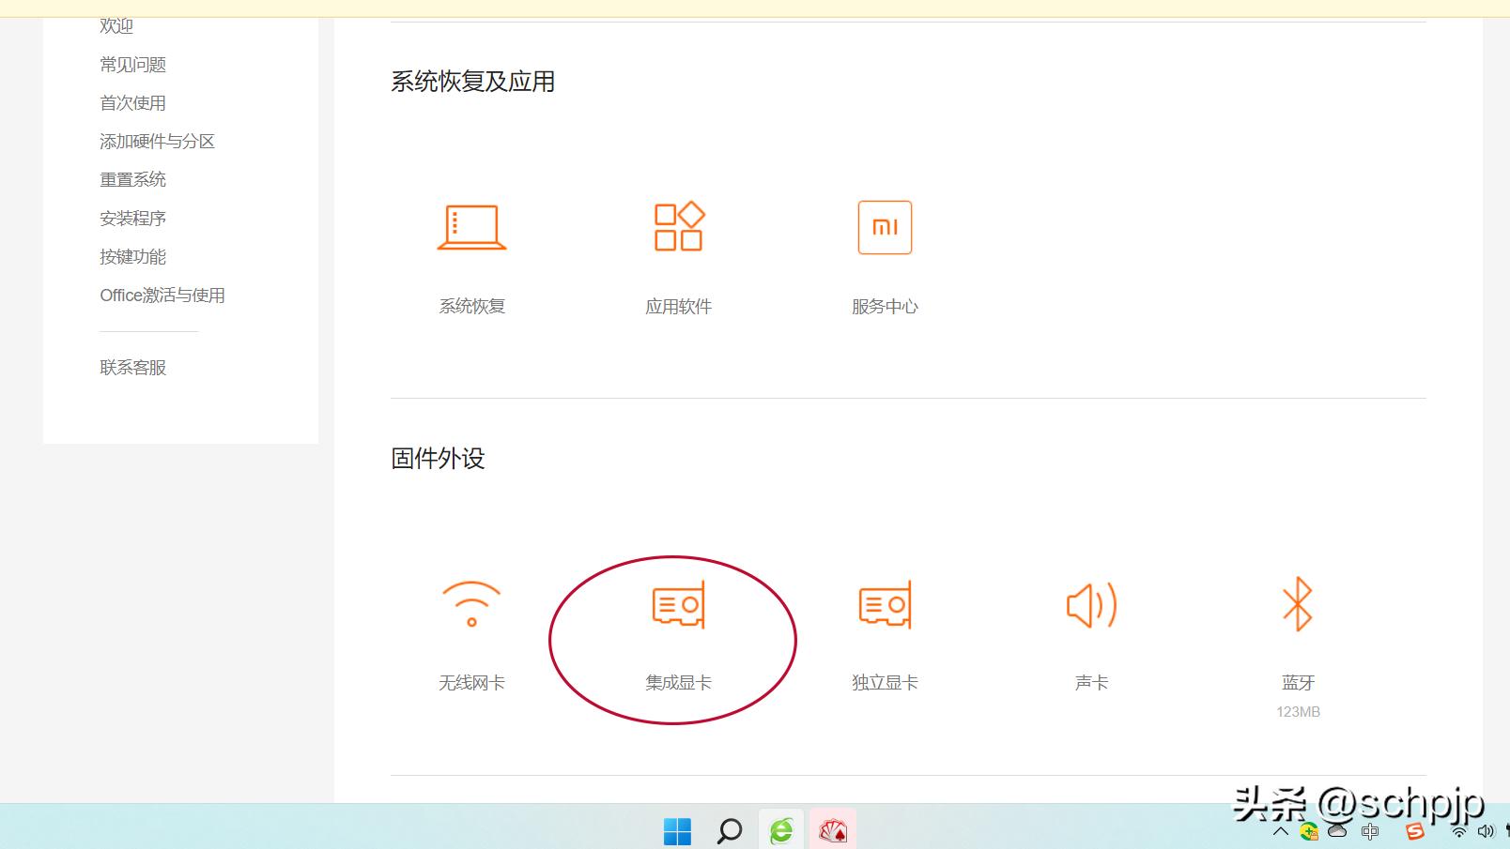Open the 系统恢复 (System Recovery) icon
Viewport: 1510px width, 849px height.
coord(471,228)
